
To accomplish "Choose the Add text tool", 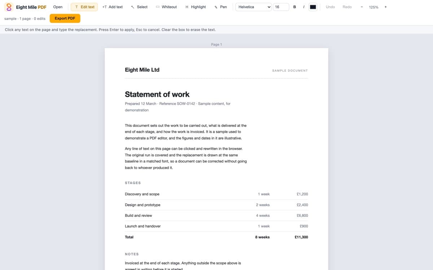I will [112, 7].
